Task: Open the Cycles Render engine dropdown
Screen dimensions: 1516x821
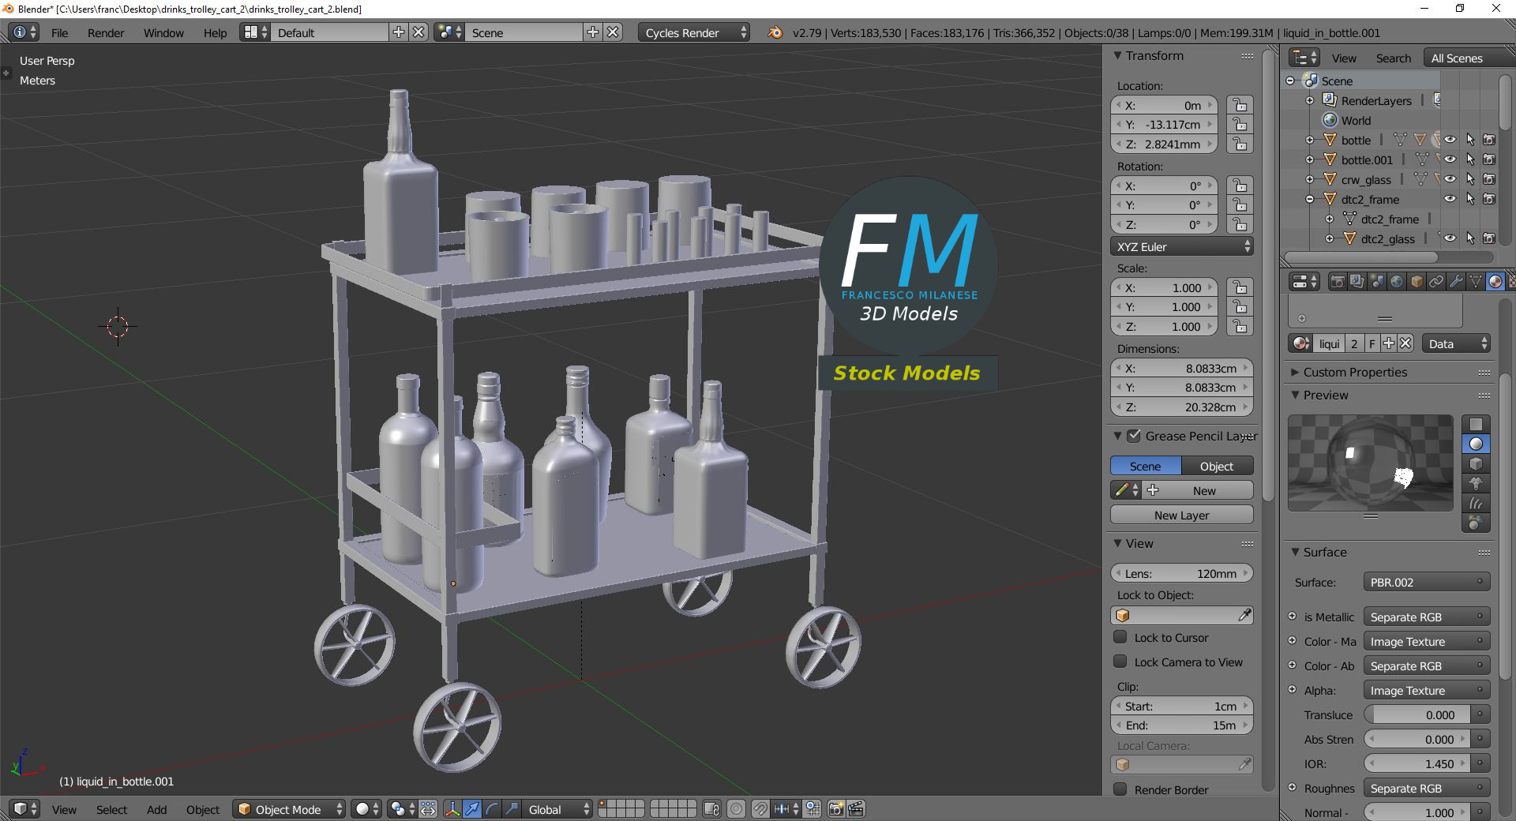Action: point(694,32)
